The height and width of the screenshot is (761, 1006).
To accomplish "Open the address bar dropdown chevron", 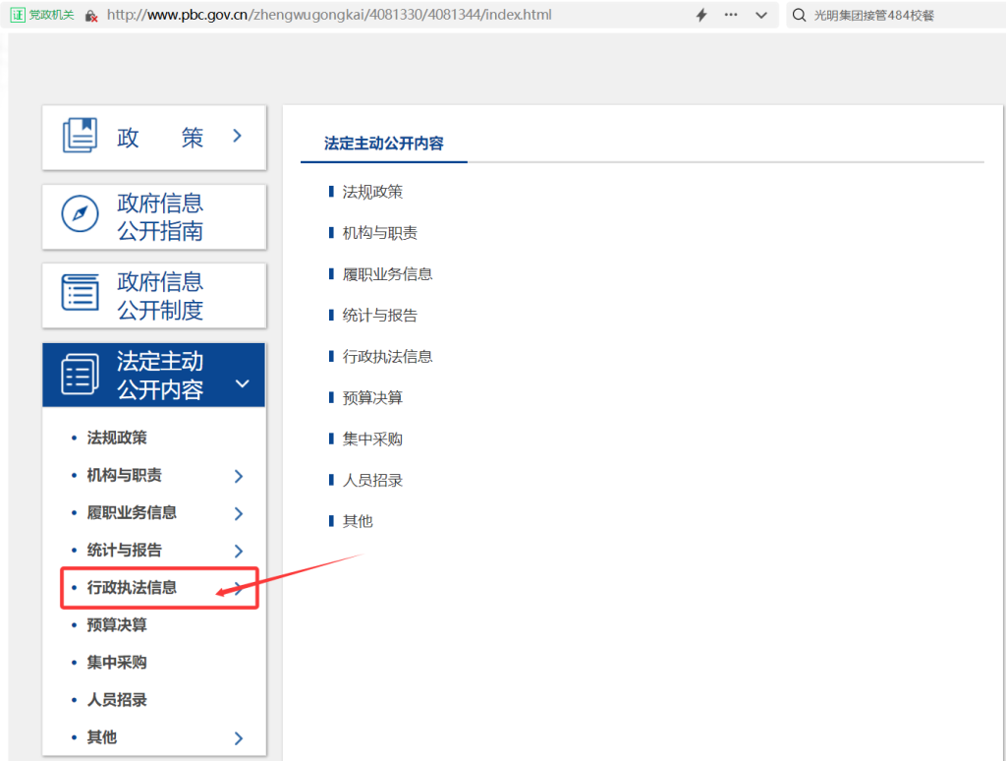I will [761, 15].
